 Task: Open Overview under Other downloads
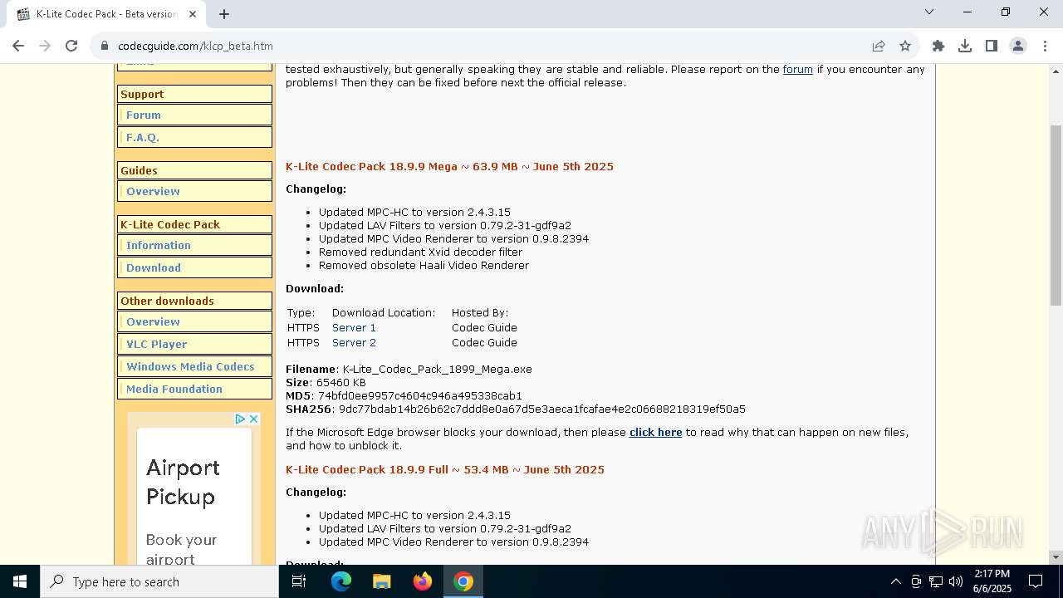pyautogui.click(x=153, y=321)
